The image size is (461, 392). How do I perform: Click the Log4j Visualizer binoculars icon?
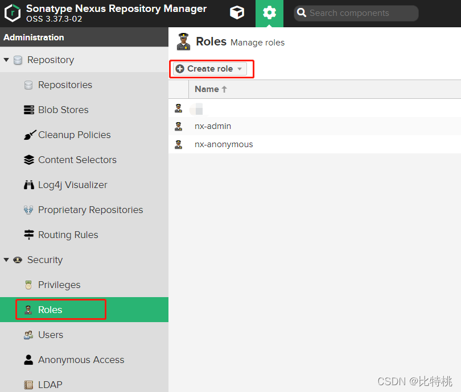[x=29, y=185]
